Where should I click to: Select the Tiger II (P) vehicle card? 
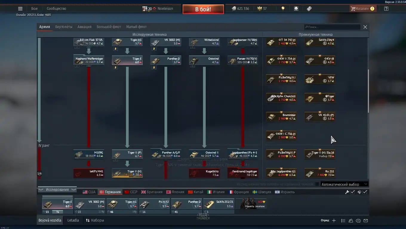(x=127, y=154)
